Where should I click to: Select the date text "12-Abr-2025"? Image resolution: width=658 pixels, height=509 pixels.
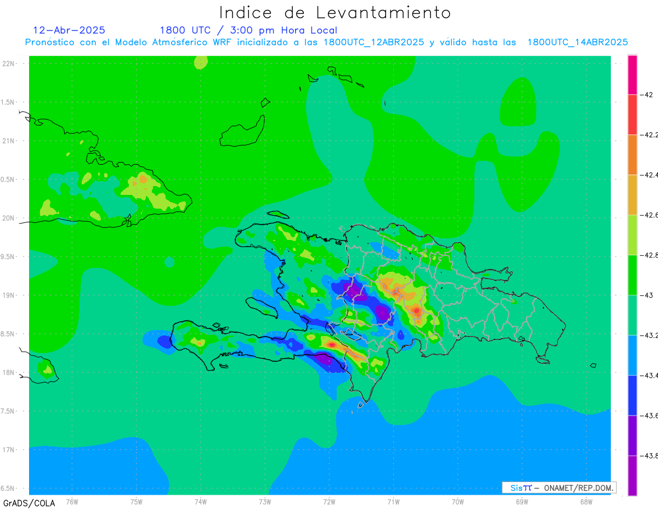click(x=69, y=30)
